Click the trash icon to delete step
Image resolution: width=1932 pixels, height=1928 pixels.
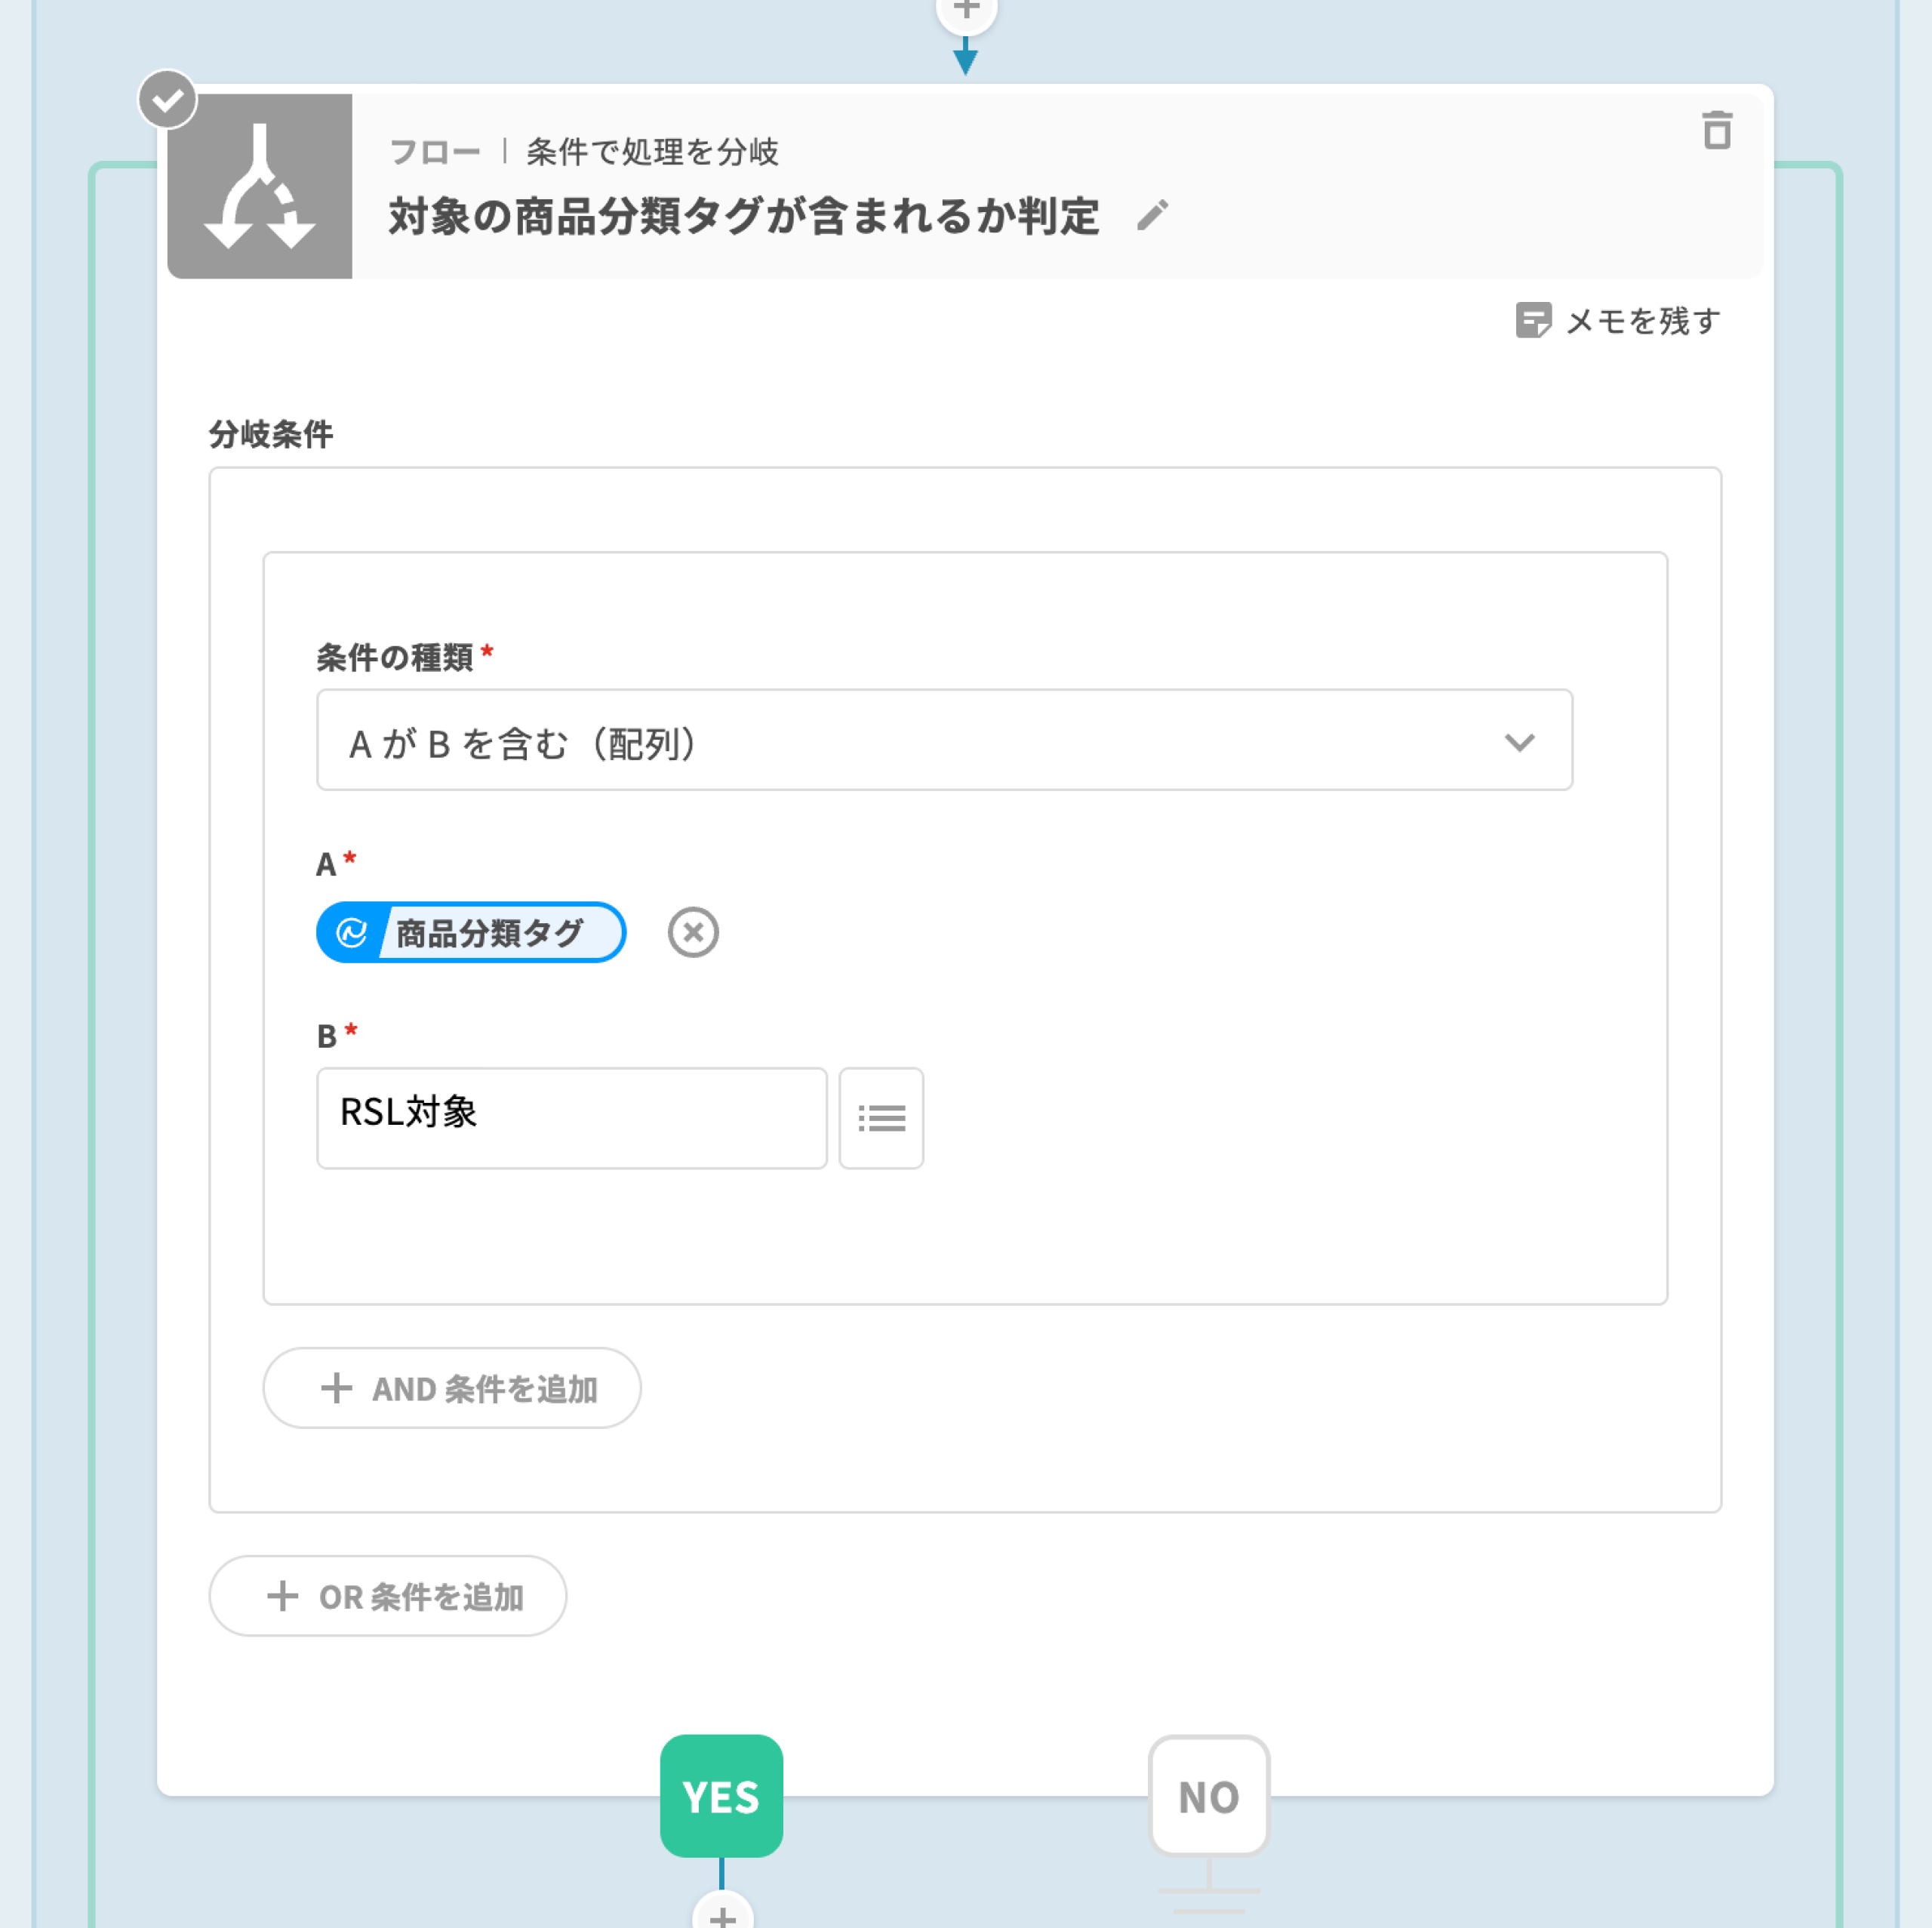tap(1716, 130)
